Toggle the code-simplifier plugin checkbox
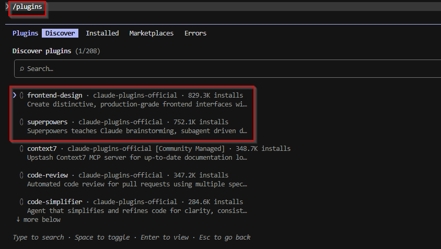The image size is (441, 249). pos(21,202)
